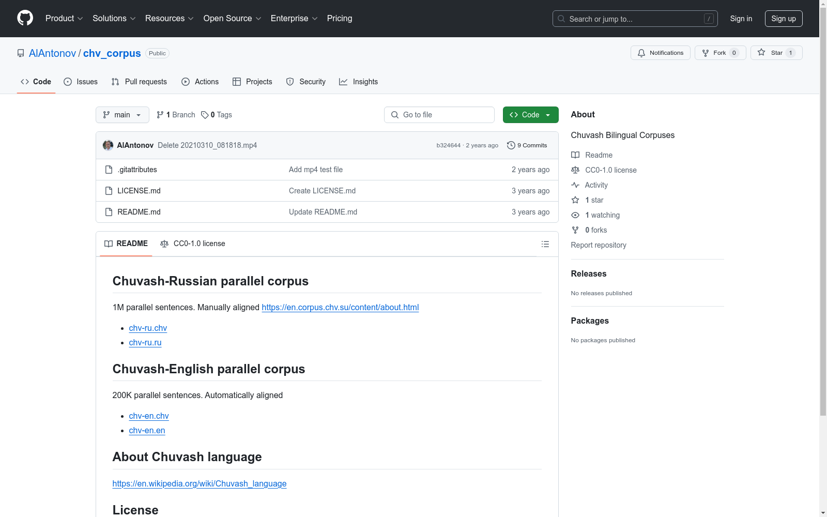The height and width of the screenshot is (517, 827).
Task: Click the slash shortcut key icon
Action: (x=709, y=19)
